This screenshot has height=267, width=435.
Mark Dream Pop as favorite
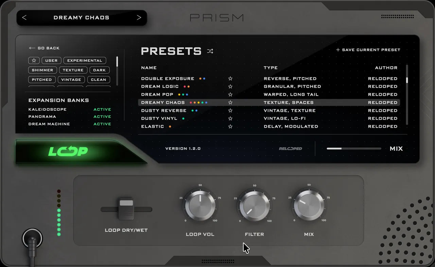(x=230, y=94)
